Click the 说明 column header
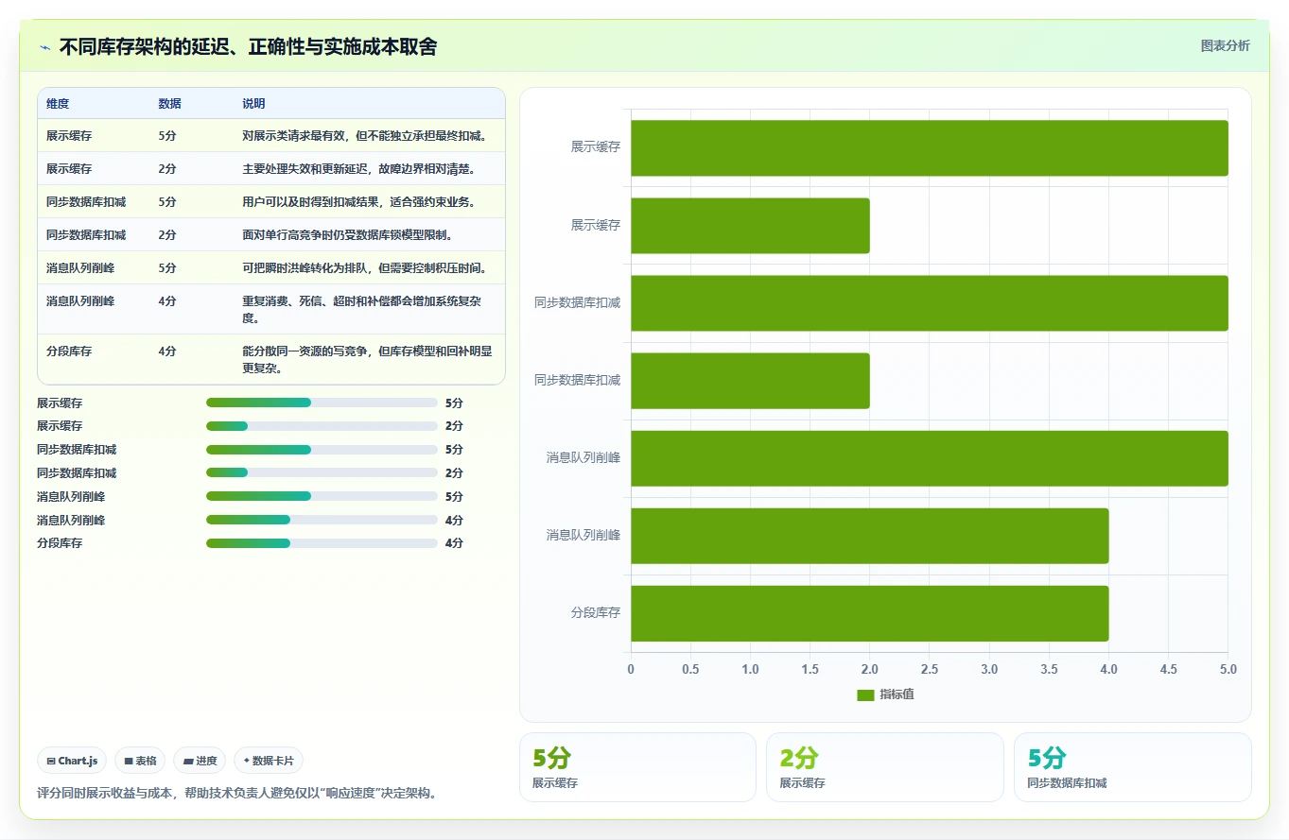The width and height of the screenshot is (1289, 840). coord(253,104)
